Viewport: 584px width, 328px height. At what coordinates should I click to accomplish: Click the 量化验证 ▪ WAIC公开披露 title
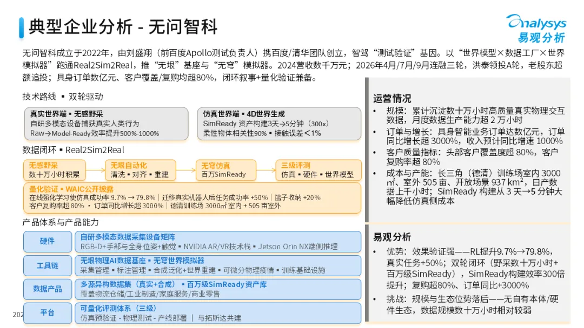click(x=71, y=189)
